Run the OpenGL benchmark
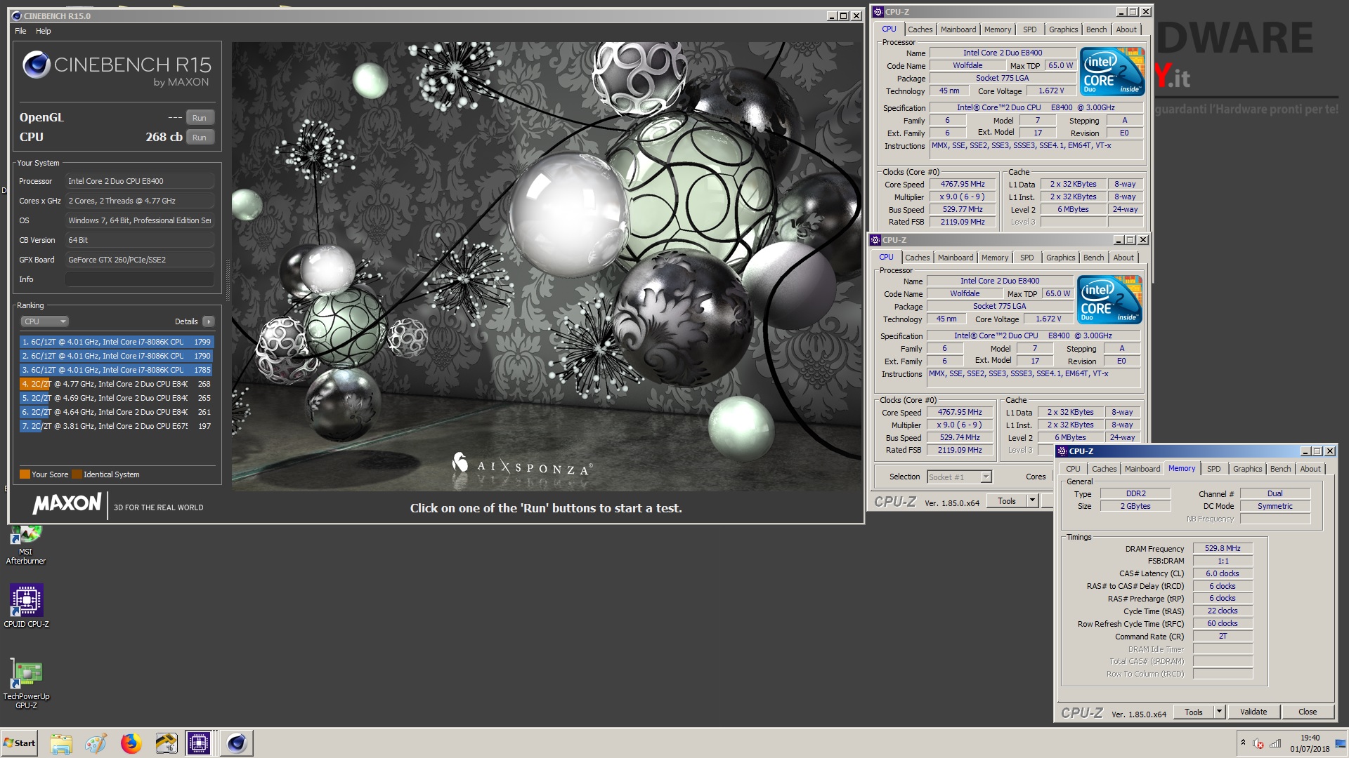 (200, 118)
